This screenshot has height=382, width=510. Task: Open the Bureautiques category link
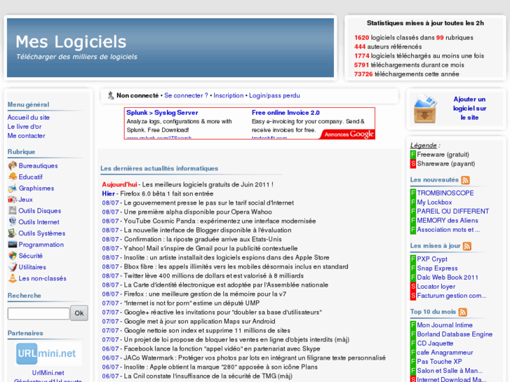38,166
